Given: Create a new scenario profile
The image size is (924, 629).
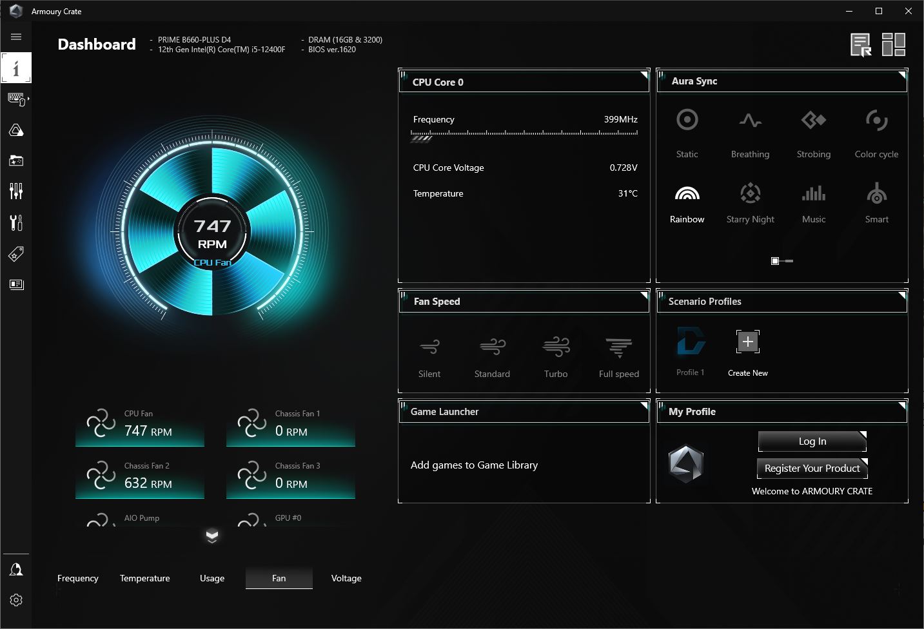Looking at the screenshot, I should 748,350.
